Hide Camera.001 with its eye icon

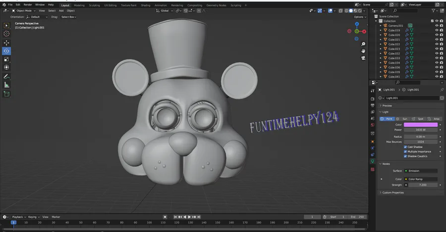point(437,26)
